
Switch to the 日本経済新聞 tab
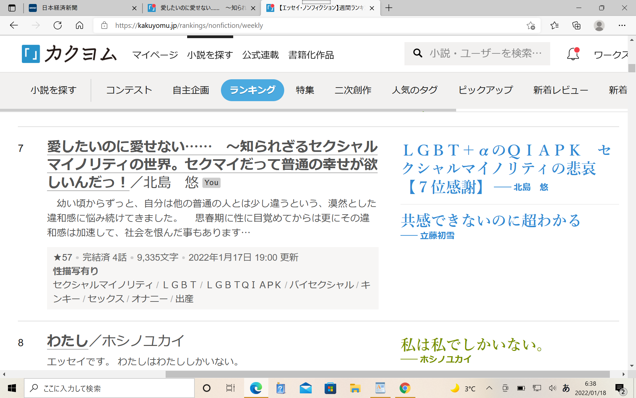pos(79,8)
